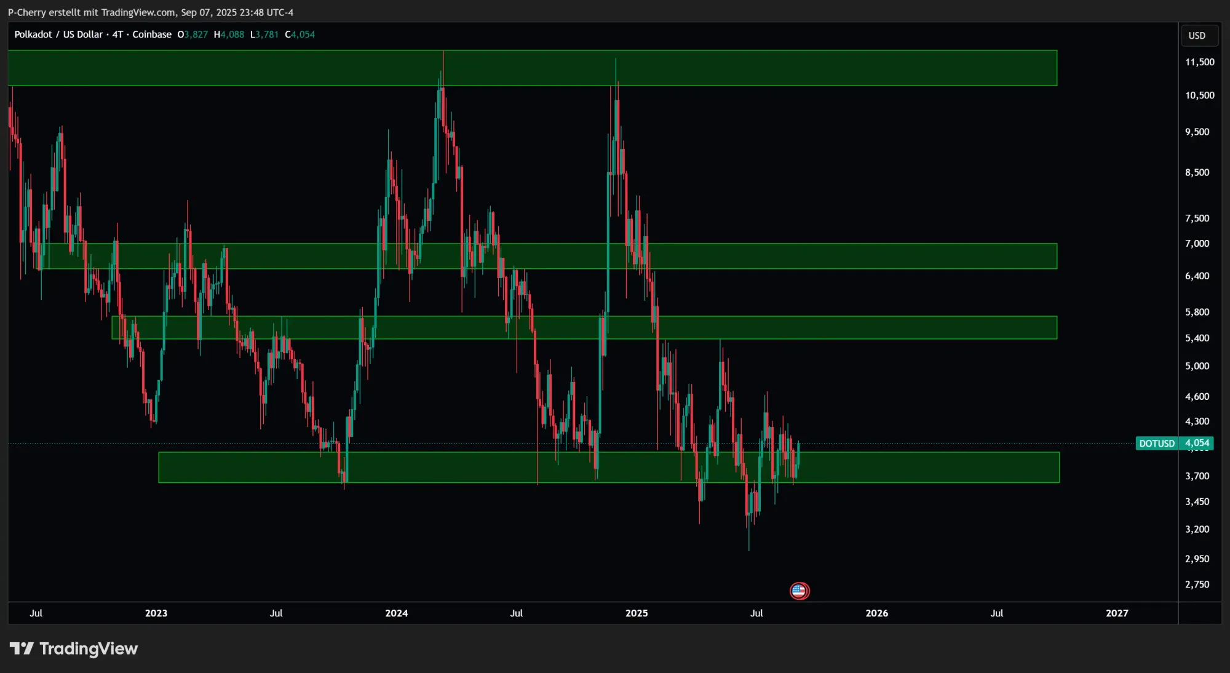Click the 2025 time axis label

point(637,613)
